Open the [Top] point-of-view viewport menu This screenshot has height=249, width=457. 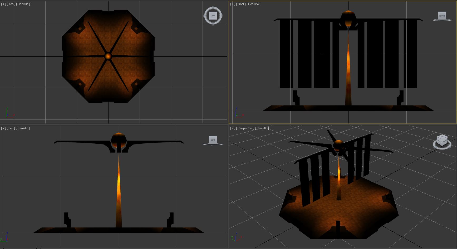tap(11, 4)
